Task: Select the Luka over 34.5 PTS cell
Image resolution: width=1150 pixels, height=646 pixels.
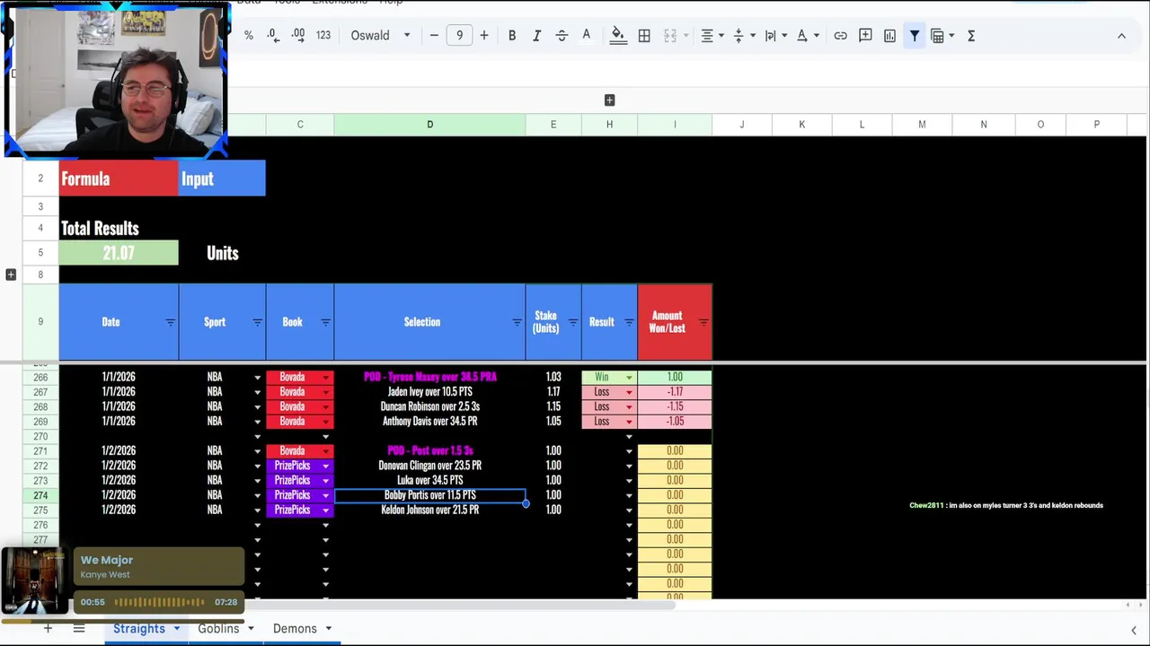Action: tap(429, 480)
